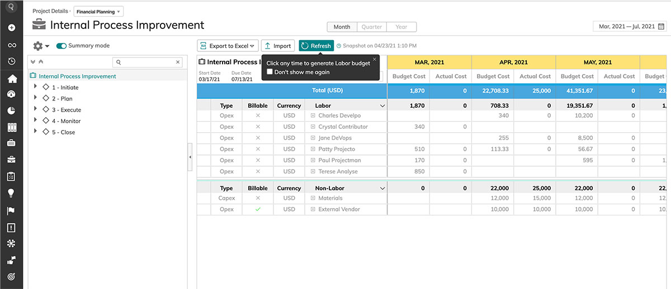671x289 pixels.
Task: Switch to the Quarter view tab
Action: (372, 27)
